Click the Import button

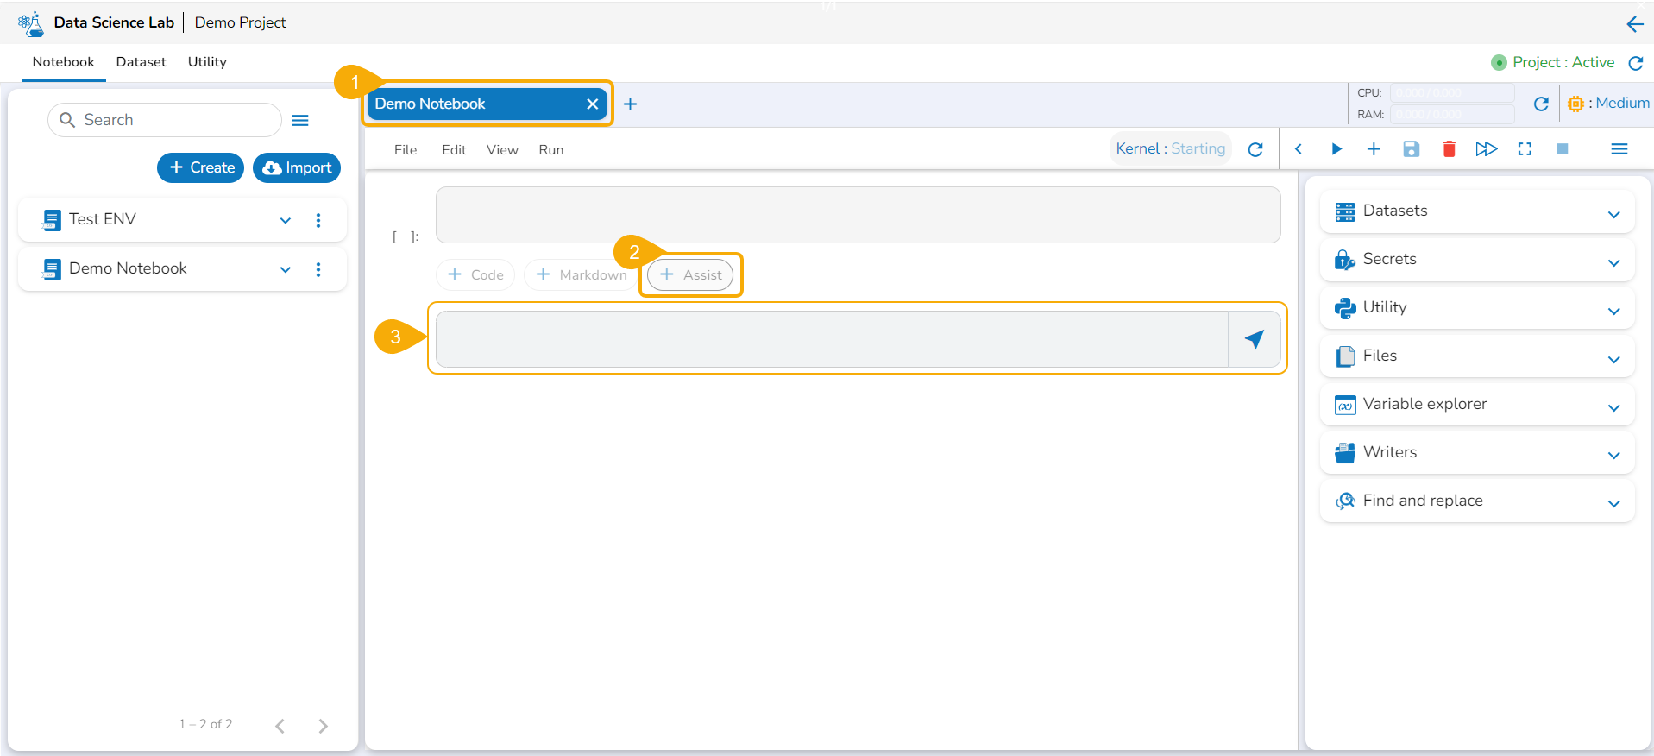(297, 167)
